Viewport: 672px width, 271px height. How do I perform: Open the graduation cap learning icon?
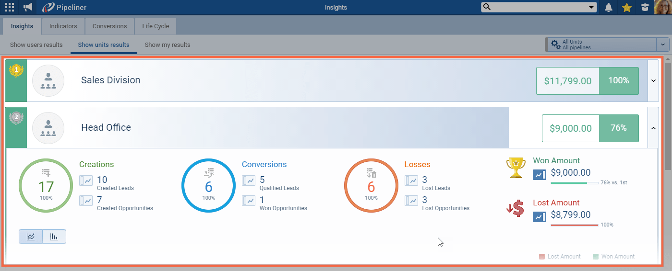tap(644, 7)
